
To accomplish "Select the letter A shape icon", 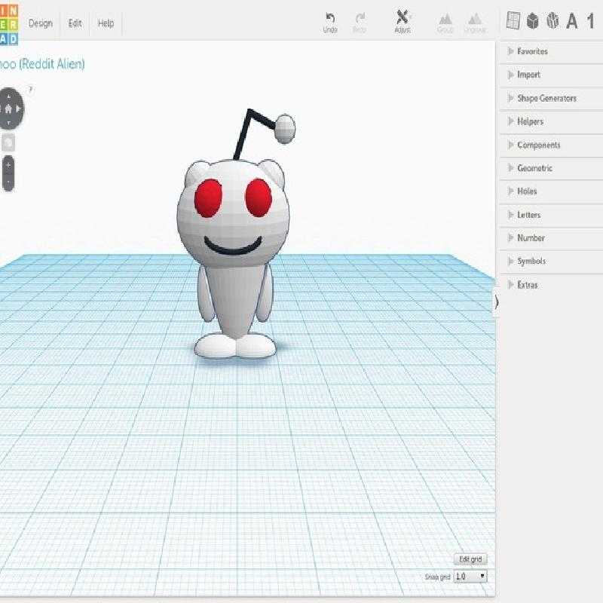I will pos(572,21).
